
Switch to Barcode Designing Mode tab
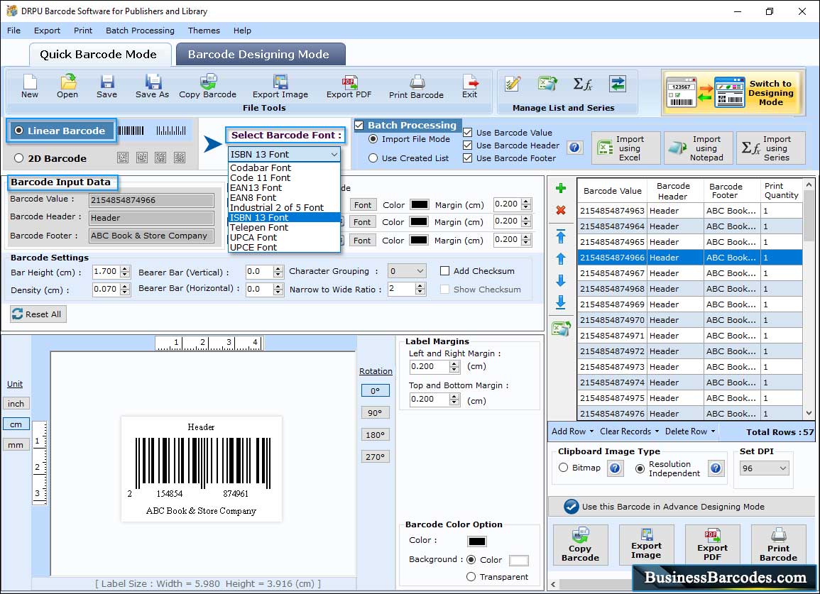coord(261,55)
